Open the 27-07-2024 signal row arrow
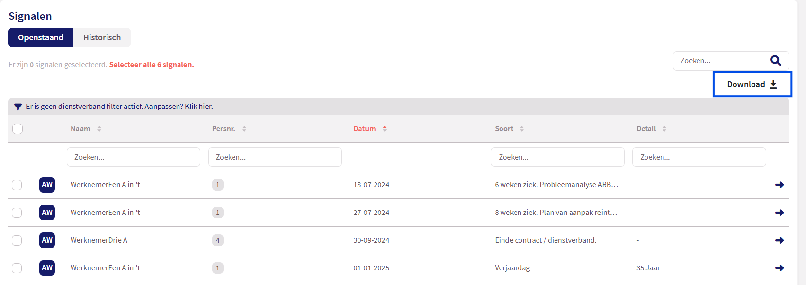Image resolution: width=806 pixels, height=285 pixels. [x=779, y=213]
